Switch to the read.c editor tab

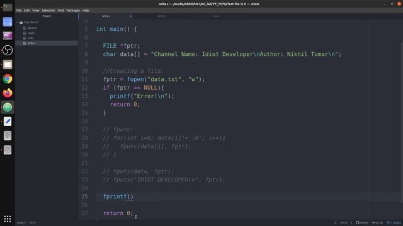click(217, 16)
